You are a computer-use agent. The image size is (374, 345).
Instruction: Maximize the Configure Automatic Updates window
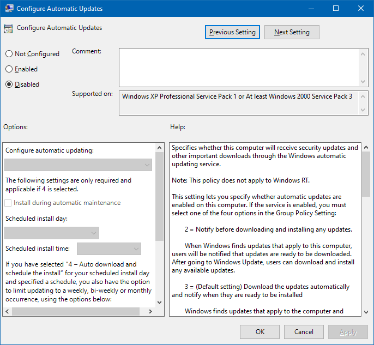pyautogui.click(x=336, y=9)
